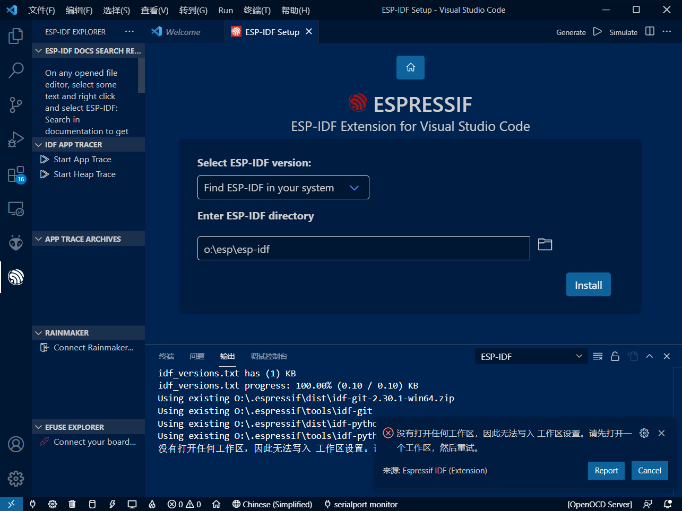Image resolution: width=682 pixels, height=511 pixels.
Task: Close the bottom output panel
Action: [667, 356]
